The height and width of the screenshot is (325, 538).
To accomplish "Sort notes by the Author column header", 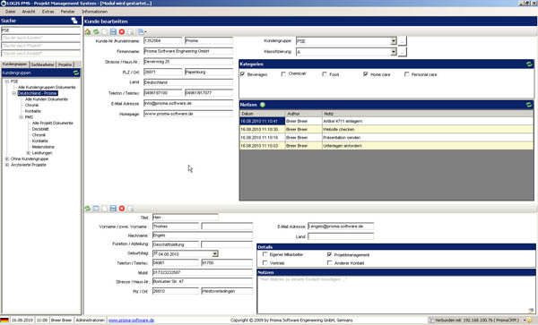I will (304, 114).
